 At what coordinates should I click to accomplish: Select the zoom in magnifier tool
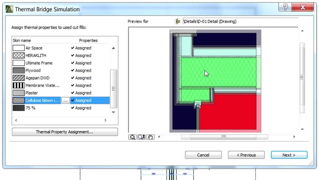point(141,137)
